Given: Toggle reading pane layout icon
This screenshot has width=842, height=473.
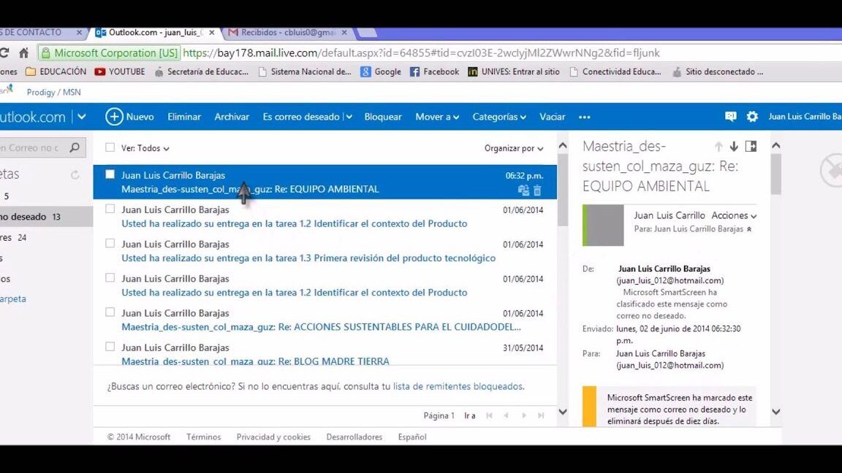Looking at the screenshot, I should coord(751,147).
